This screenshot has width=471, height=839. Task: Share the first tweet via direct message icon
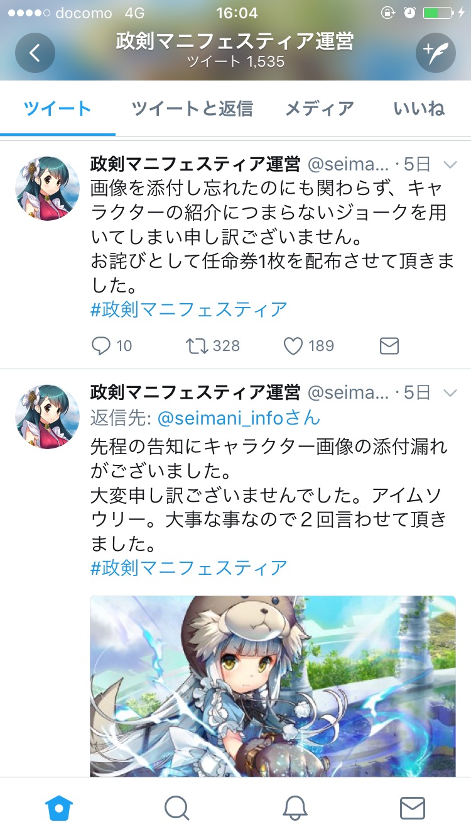389,346
